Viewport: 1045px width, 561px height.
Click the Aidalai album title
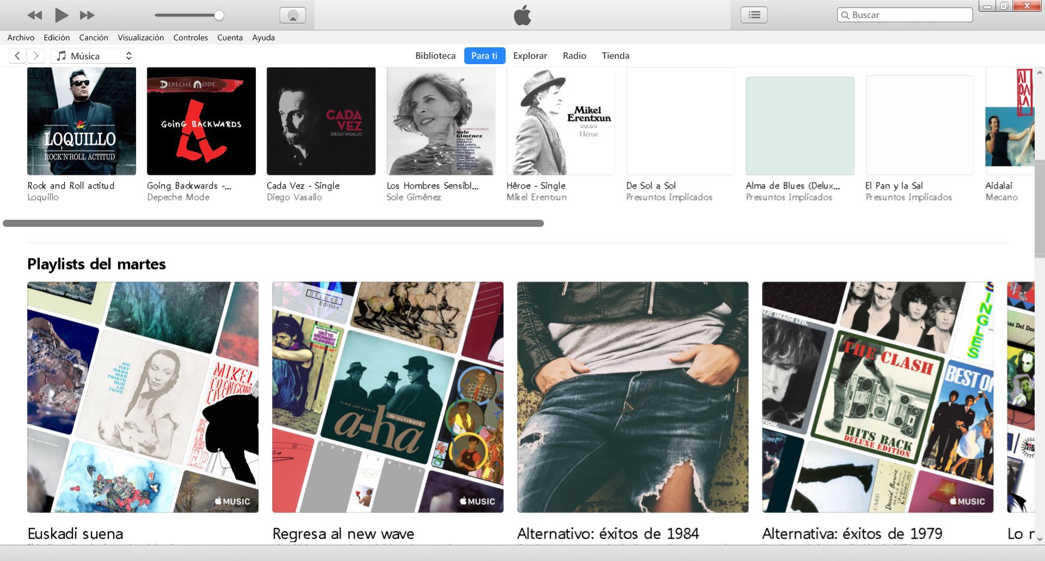[999, 185]
